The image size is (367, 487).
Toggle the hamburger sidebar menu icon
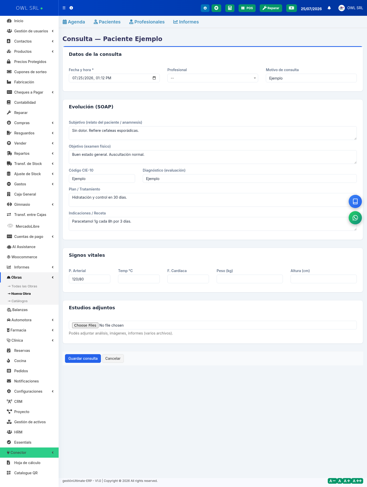tap(64, 8)
